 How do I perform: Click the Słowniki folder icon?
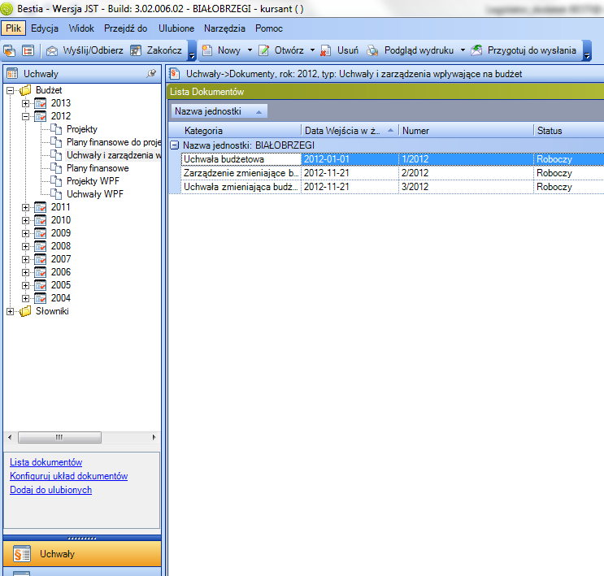[25, 311]
